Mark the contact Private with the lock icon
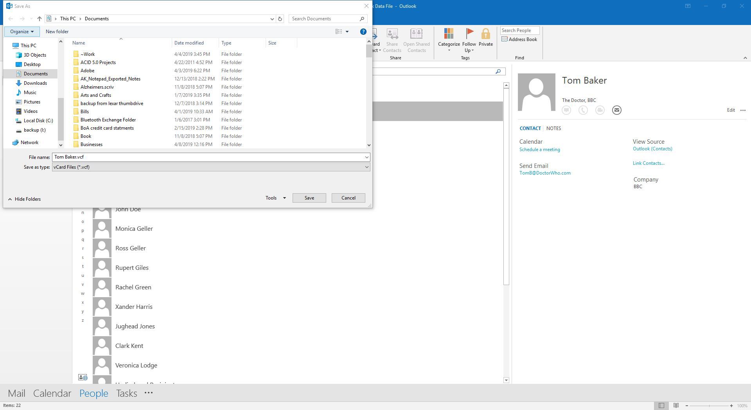The height and width of the screenshot is (410, 751). (486, 34)
